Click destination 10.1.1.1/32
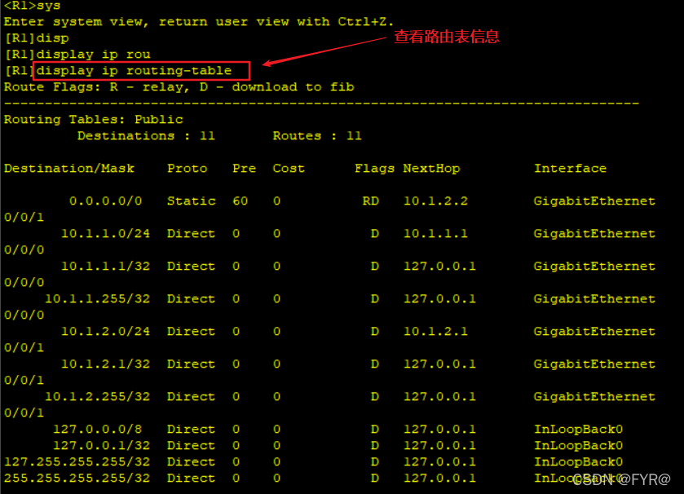Screen dimensions: 684x494 coord(105,267)
